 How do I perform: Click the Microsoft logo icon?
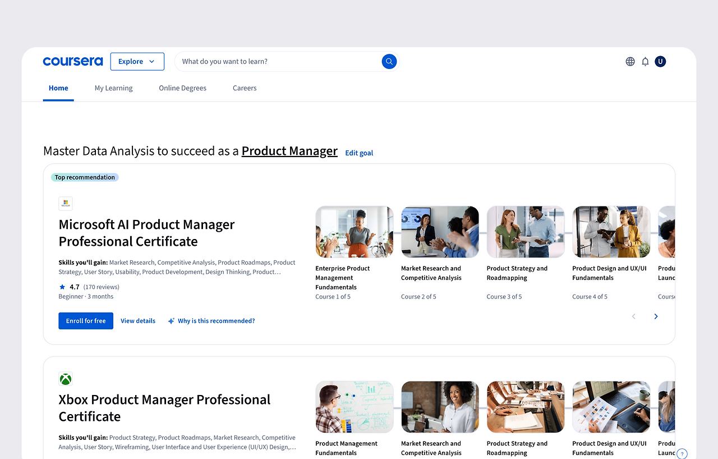pyautogui.click(x=66, y=204)
